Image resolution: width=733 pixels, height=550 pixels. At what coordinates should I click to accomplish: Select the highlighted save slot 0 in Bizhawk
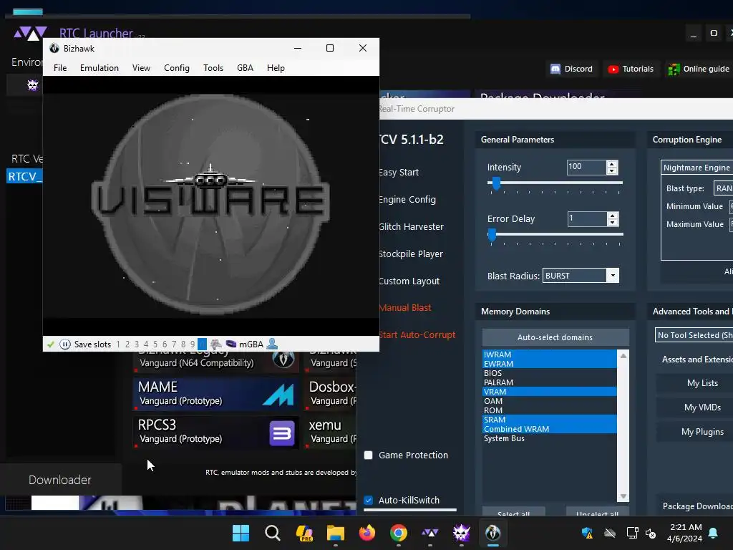[x=202, y=344]
